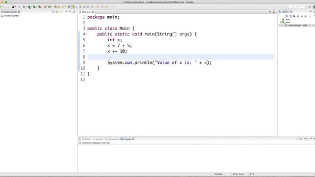Click the text "x += 10;" on line 7
Image resolution: width=315 pixels, height=177 pixels.
(117, 51)
